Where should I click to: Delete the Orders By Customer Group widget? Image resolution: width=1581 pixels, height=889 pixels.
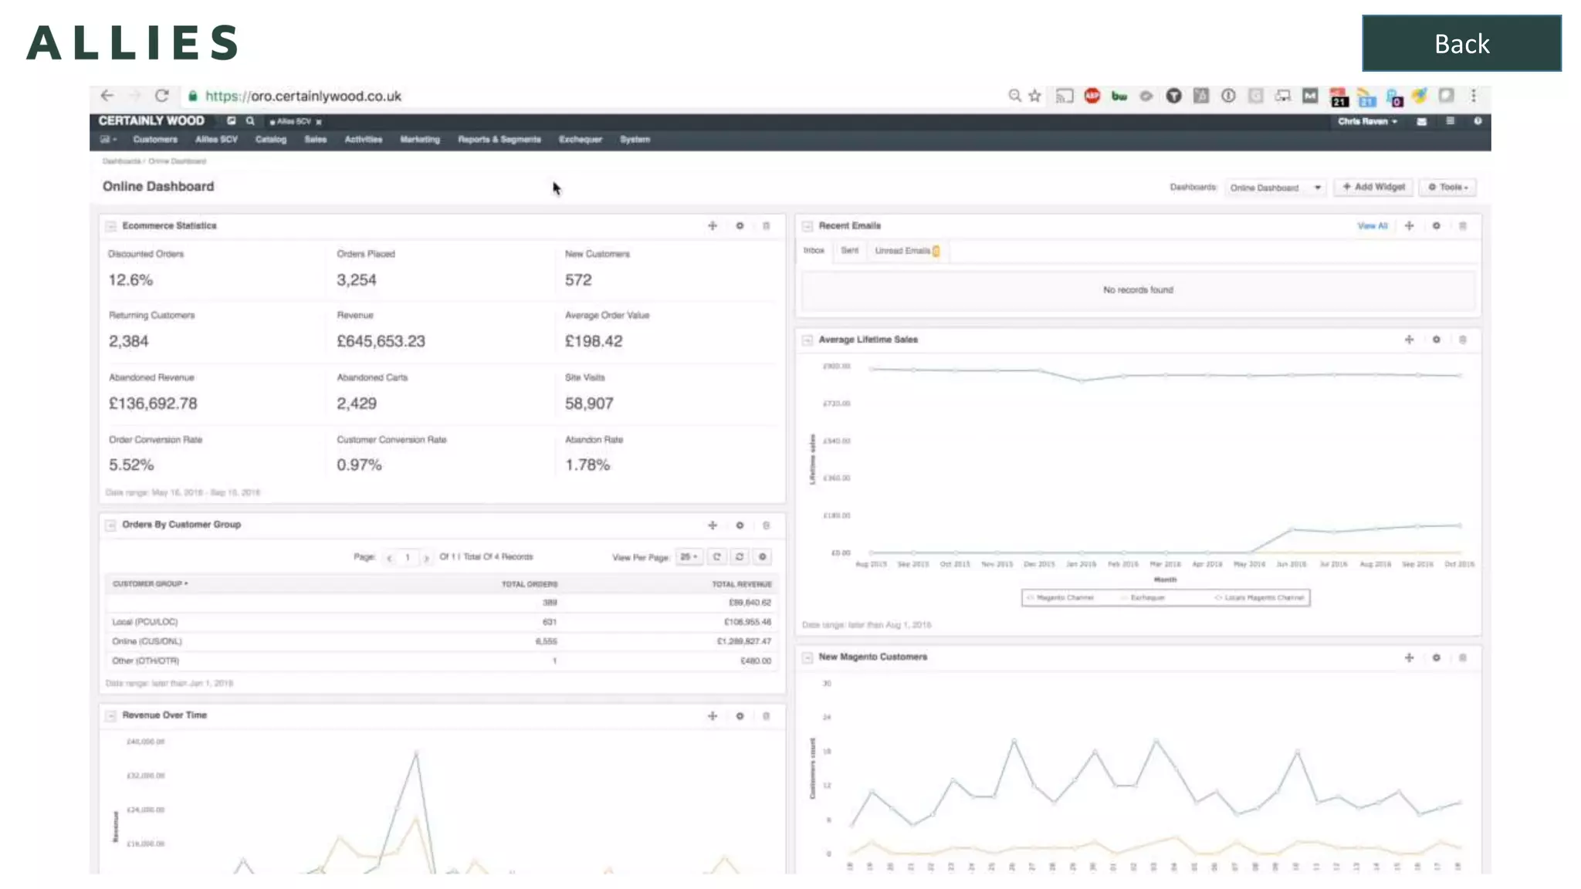(766, 526)
